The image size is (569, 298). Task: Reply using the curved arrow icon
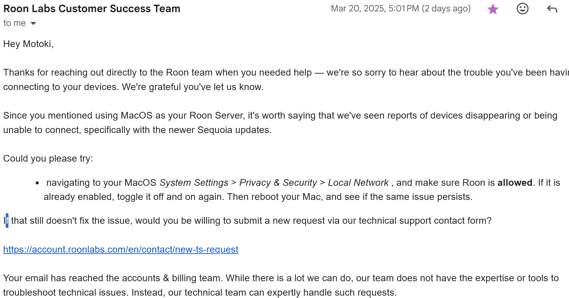(552, 9)
